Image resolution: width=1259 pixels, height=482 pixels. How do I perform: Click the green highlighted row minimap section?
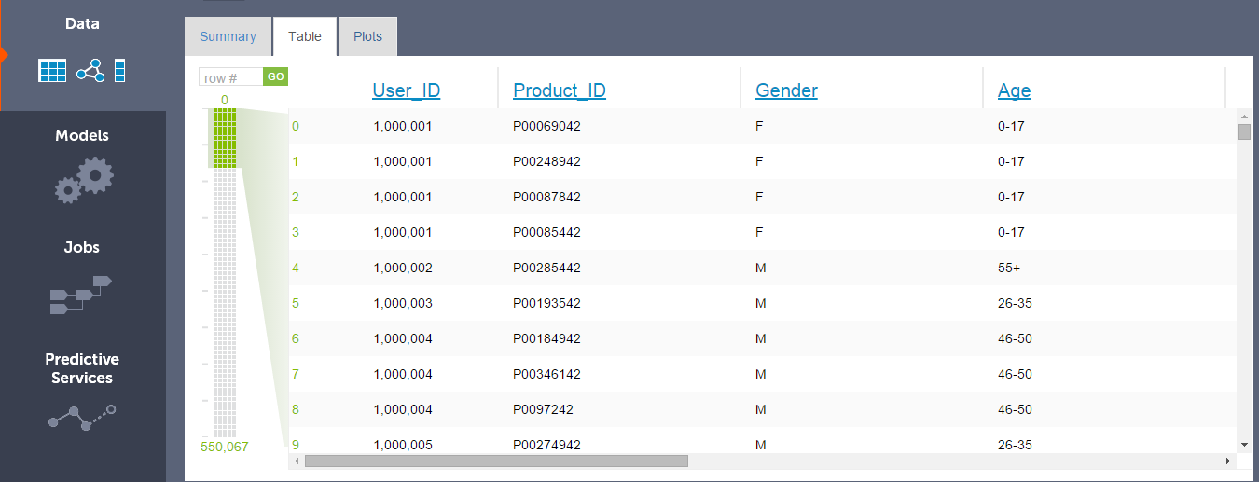(224, 137)
